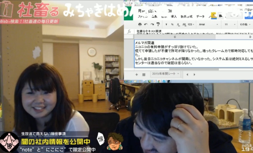Add a new sheet with plus icon

click(136, 74)
